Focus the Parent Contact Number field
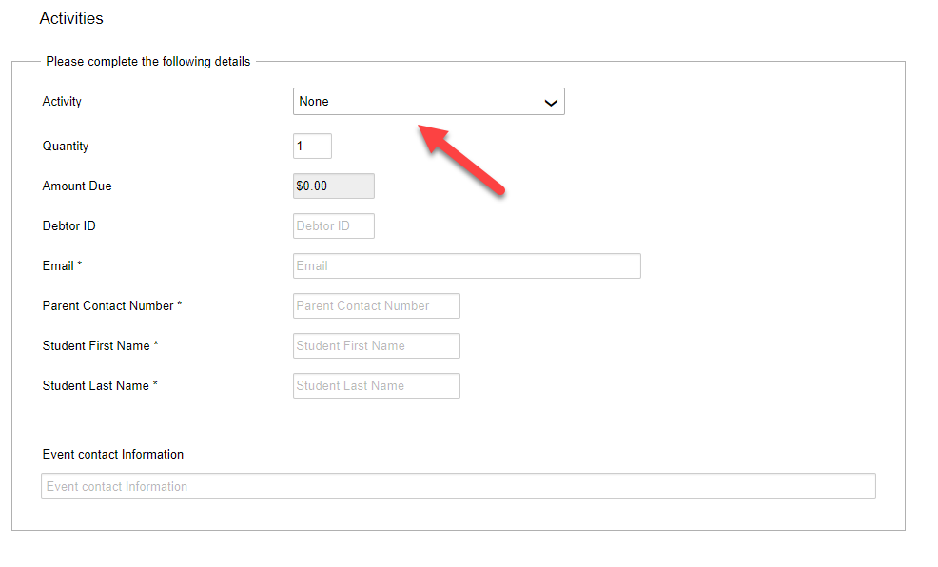 pos(377,305)
